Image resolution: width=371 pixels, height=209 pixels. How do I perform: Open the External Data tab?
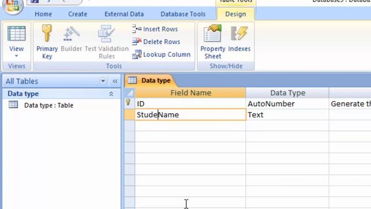click(124, 14)
